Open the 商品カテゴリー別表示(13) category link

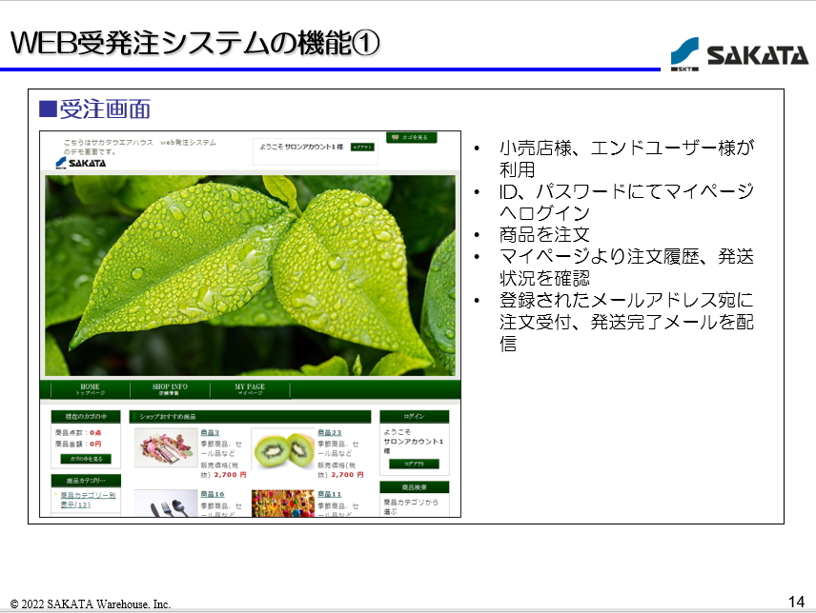point(87,500)
